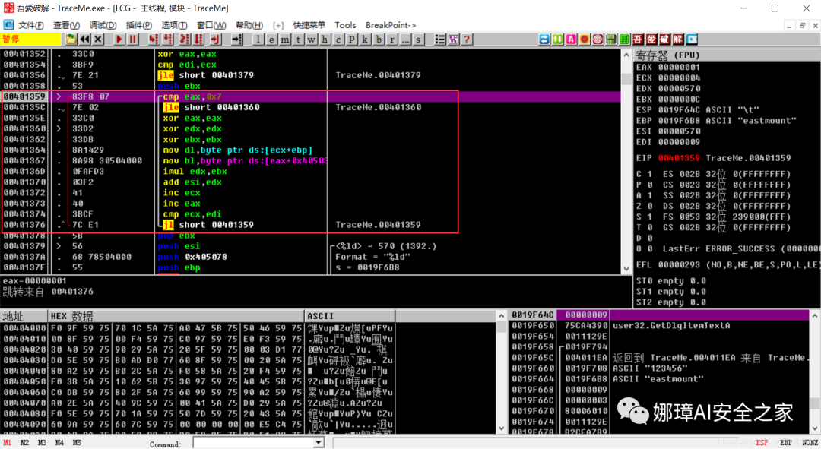Click into the Command input field
Viewport: 821px width, 449px height.
(x=253, y=443)
